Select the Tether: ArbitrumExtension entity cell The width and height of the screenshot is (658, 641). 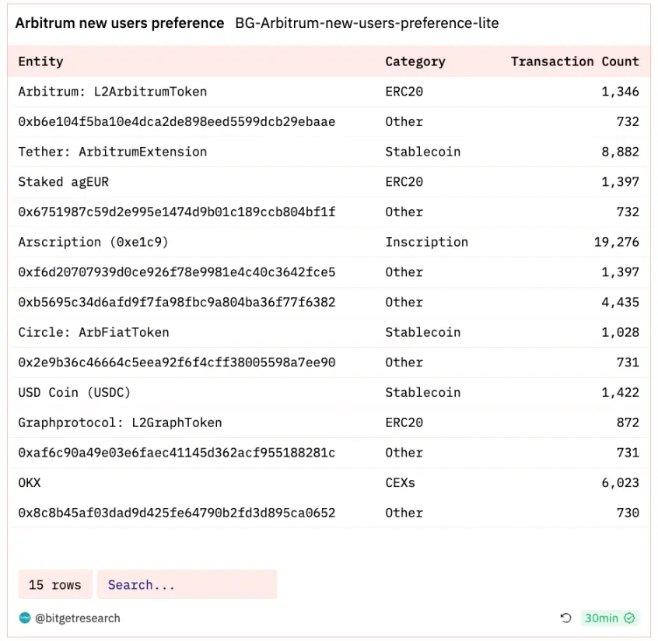tap(113, 152)
